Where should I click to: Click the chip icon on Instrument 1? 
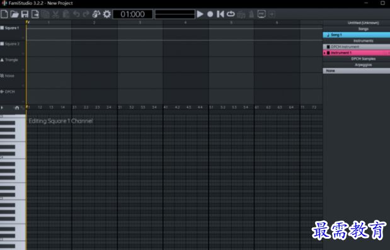tap(328, 53)
